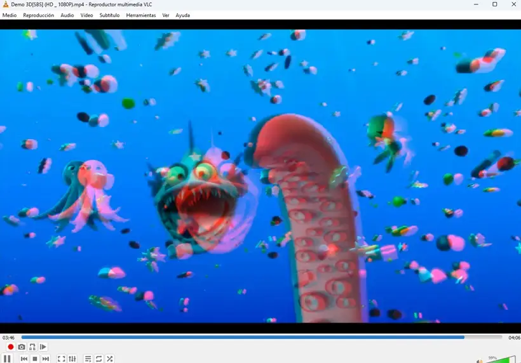Open the Herramientas menu
The width and height of the screenshot is (521, 363).
tap(141, 15)
